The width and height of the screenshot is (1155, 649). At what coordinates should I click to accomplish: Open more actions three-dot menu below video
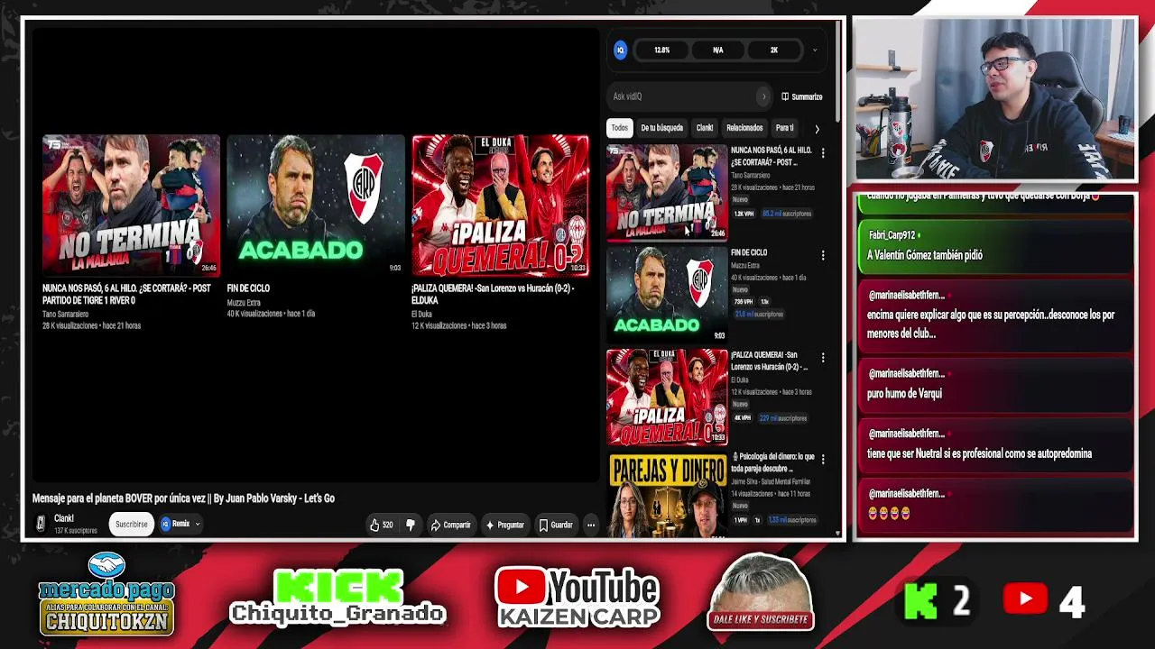(591, 525)
